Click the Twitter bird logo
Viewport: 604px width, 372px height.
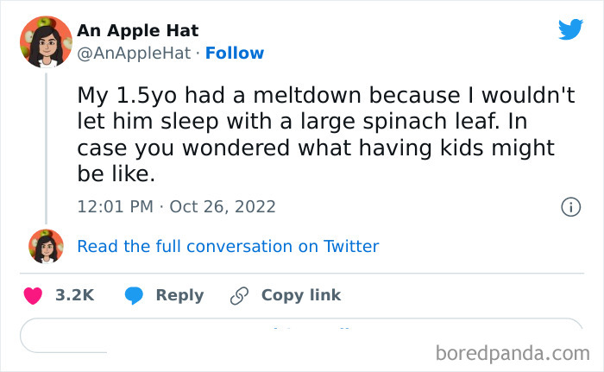click(570, 30)
